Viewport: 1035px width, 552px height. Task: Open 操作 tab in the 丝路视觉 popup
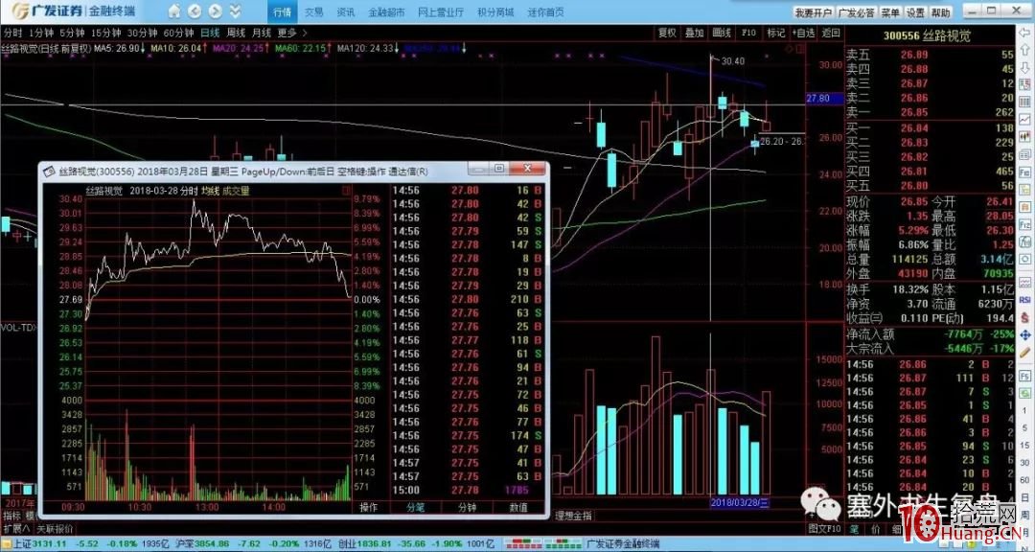369,507
